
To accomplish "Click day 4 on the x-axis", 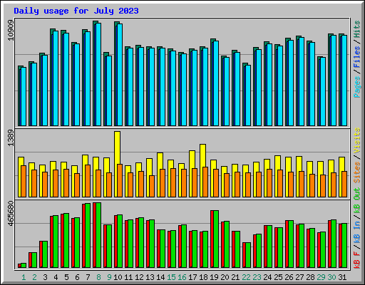I will 56,277.
